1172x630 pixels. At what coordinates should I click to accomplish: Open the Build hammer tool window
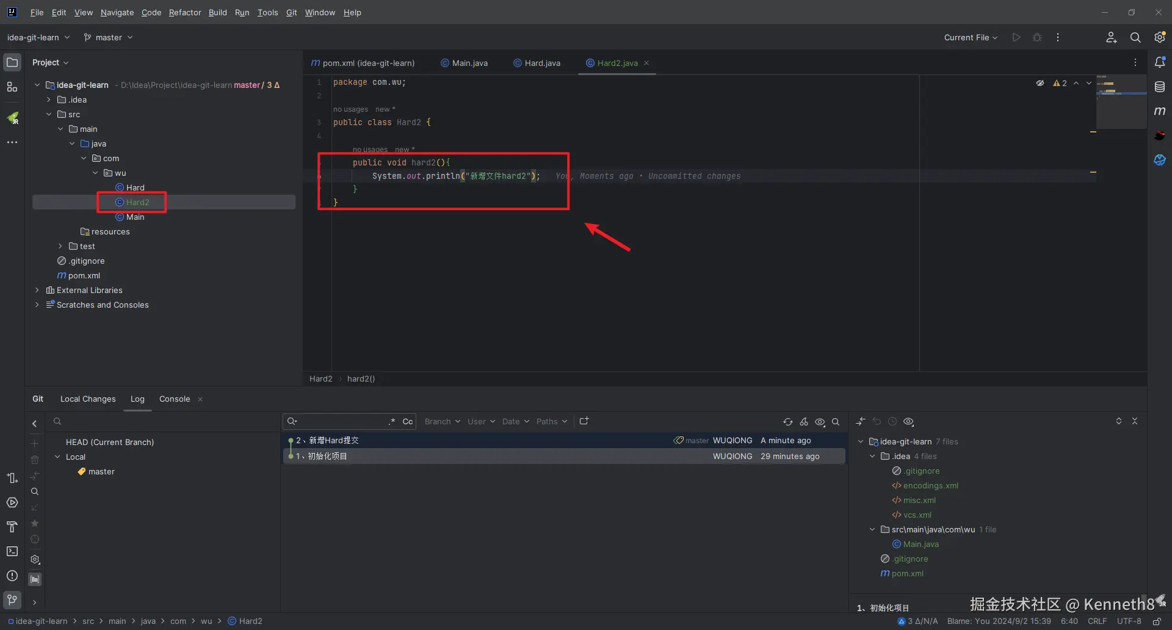pyautogui.click(x=12, y=527)
